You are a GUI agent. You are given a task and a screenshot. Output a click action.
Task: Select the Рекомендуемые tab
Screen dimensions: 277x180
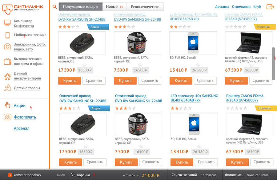145,6
